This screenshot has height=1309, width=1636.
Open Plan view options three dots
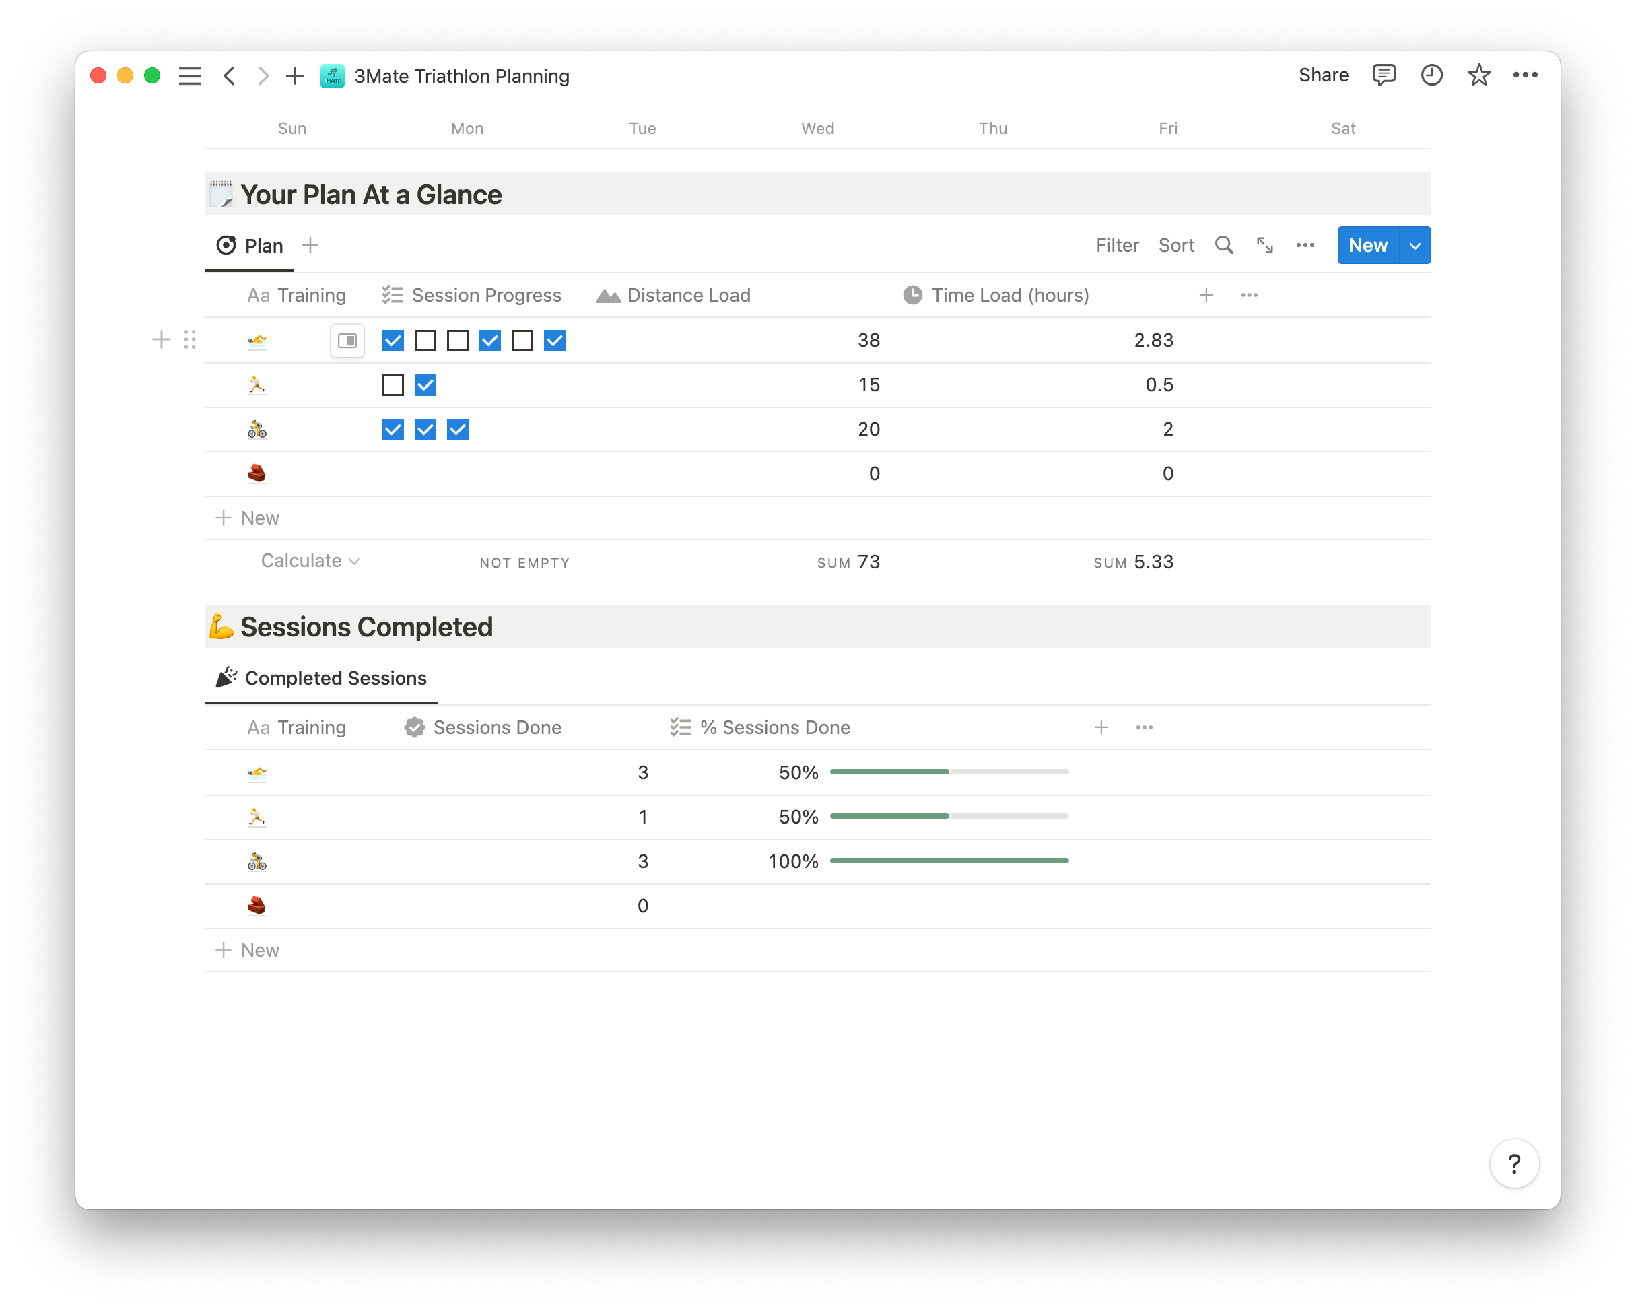(x=1305, y=245)
